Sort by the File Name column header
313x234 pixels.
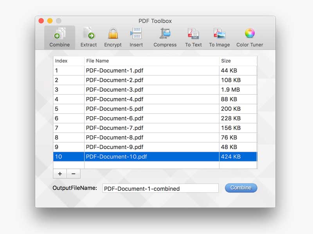tap(151, 61)
